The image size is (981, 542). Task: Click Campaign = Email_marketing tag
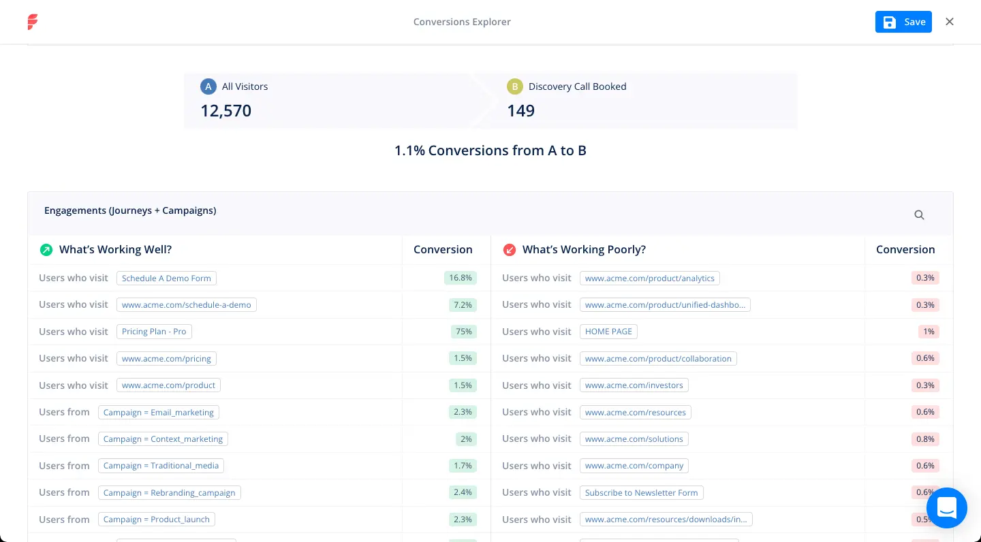point(159,412)
